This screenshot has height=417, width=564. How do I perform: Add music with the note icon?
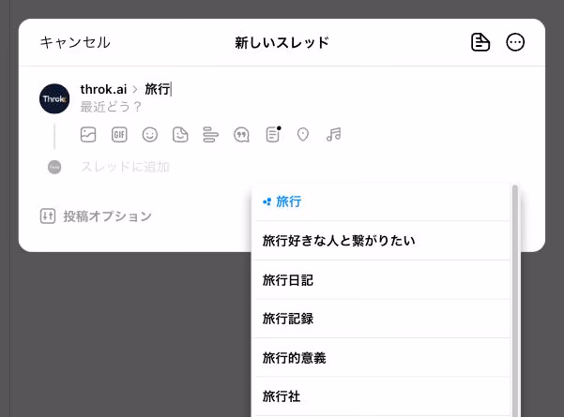point(333,135)
